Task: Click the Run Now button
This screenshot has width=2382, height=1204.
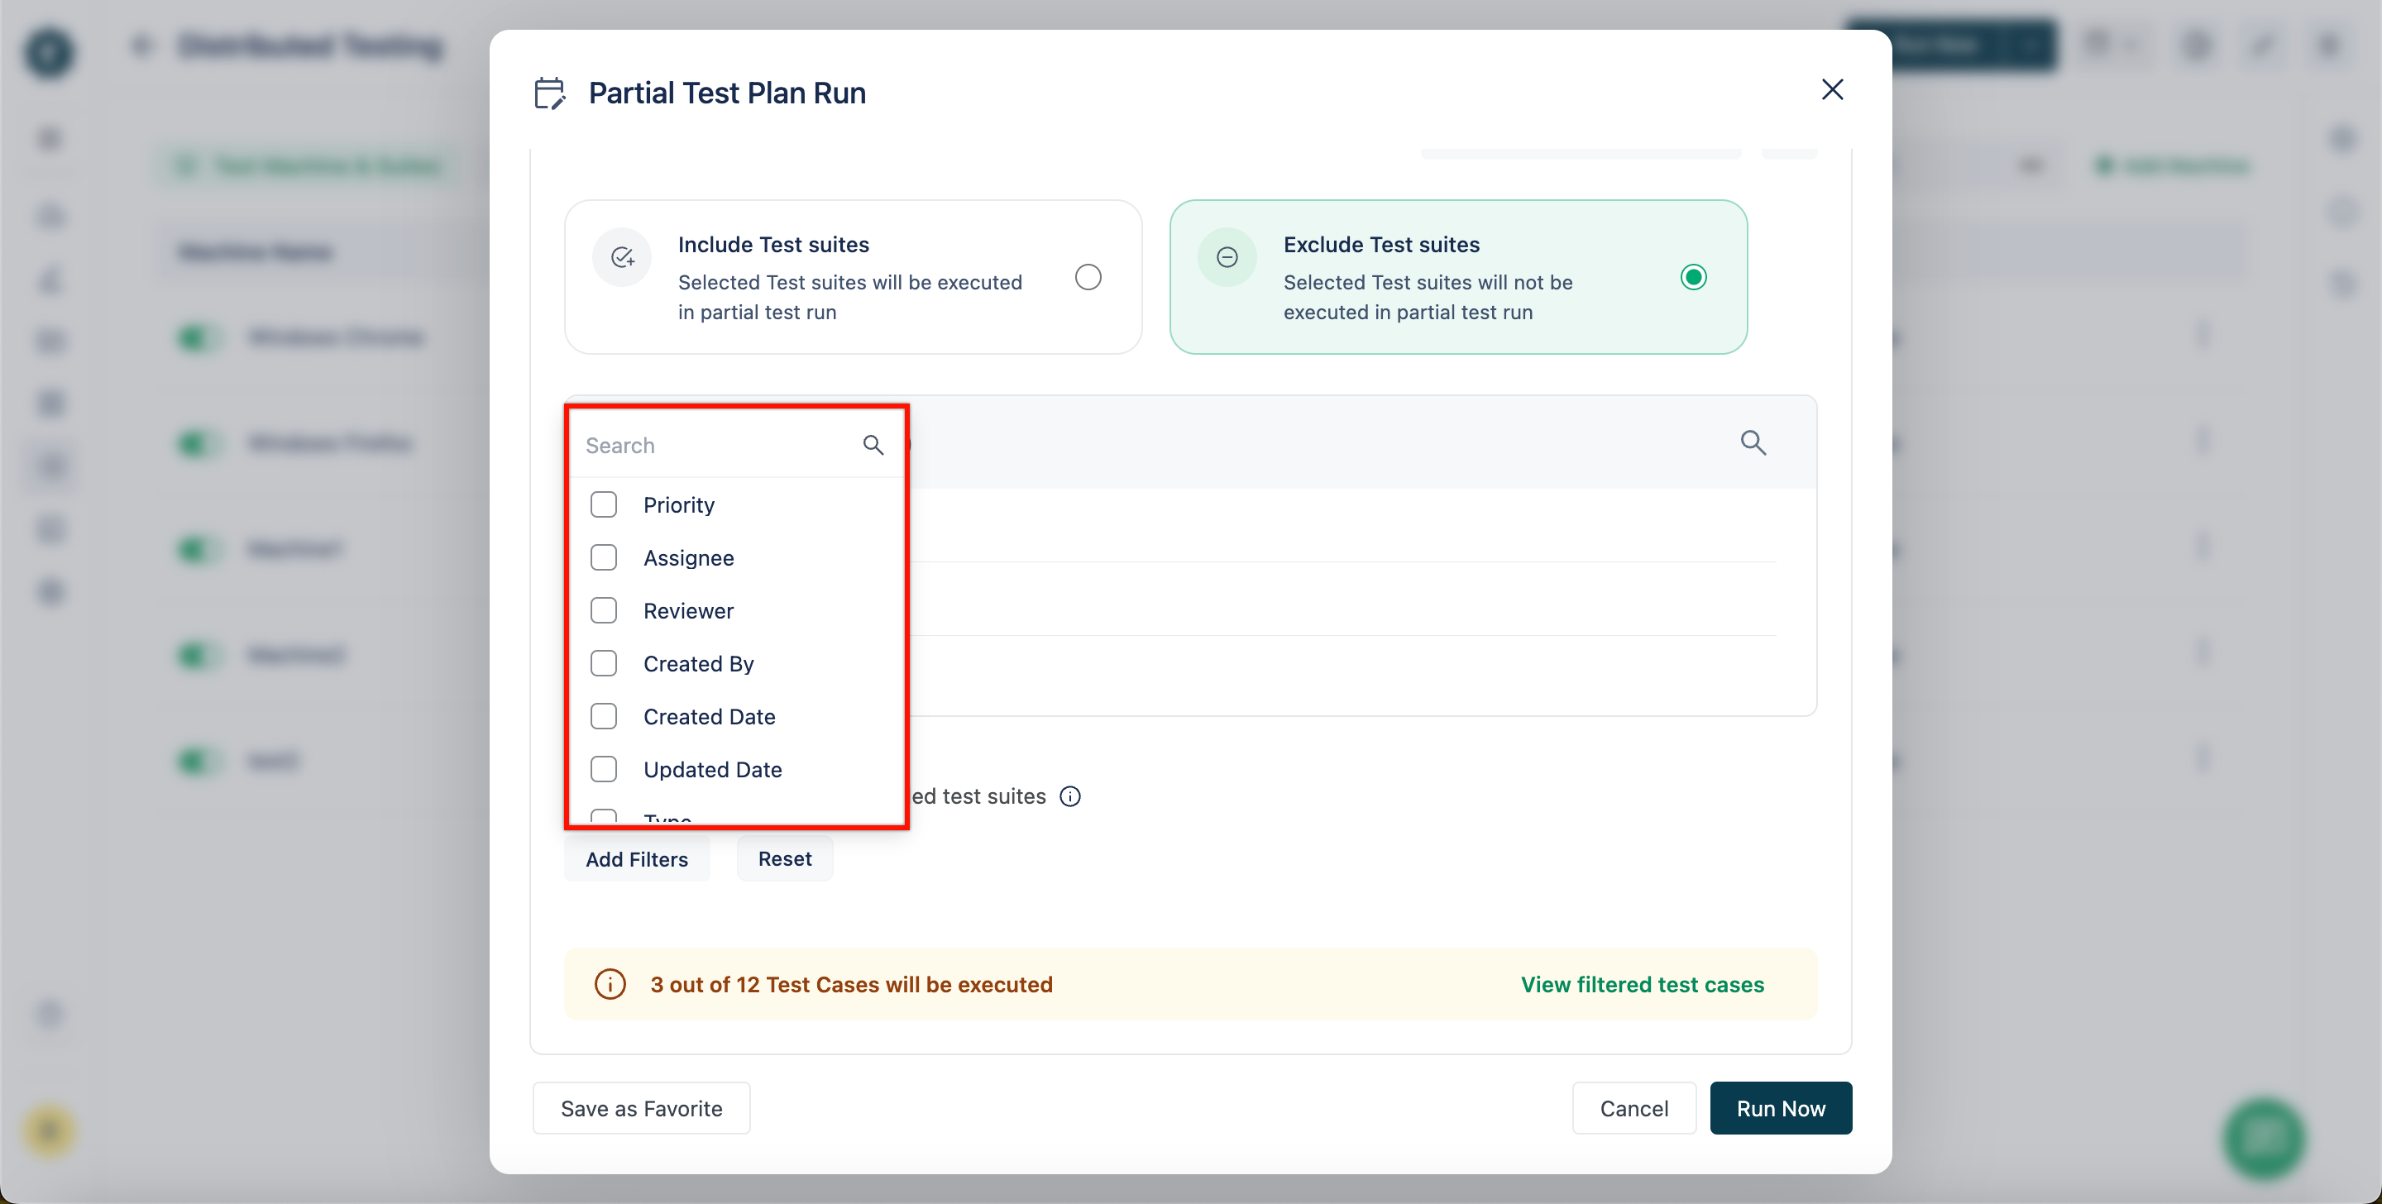Action: click(1782, 1107)
